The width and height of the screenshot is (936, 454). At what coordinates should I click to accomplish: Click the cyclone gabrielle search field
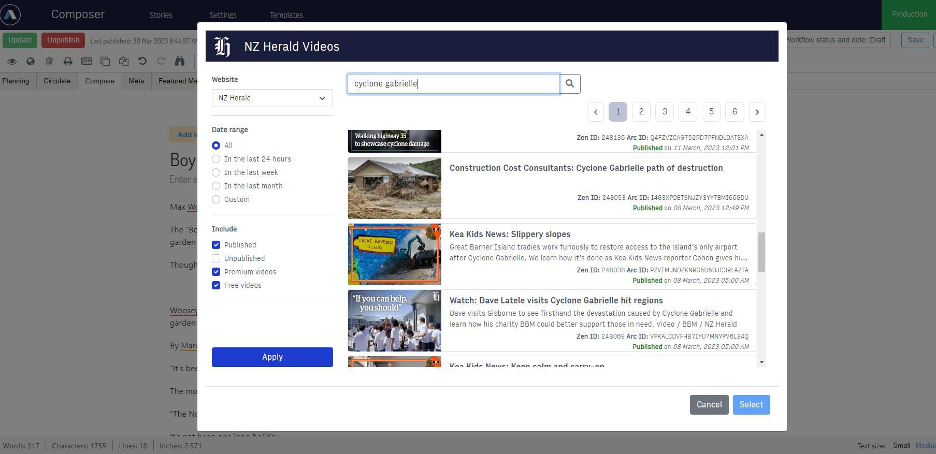pos(453,84)
